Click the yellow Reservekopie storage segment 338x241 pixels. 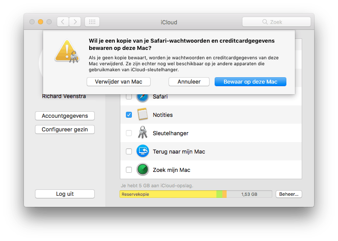pyautogui.click(x=168, y=194)
